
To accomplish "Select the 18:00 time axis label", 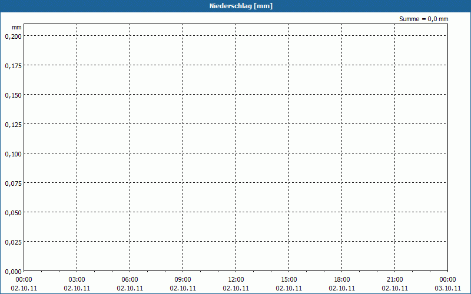I will tap(342, 279).
